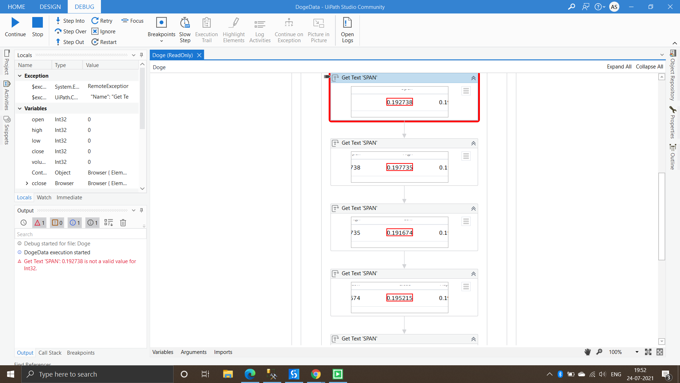The height and width of the screenshot is (383, 680).
Task: Open Logs from debug ribbon
Action: tap(347, 23)
